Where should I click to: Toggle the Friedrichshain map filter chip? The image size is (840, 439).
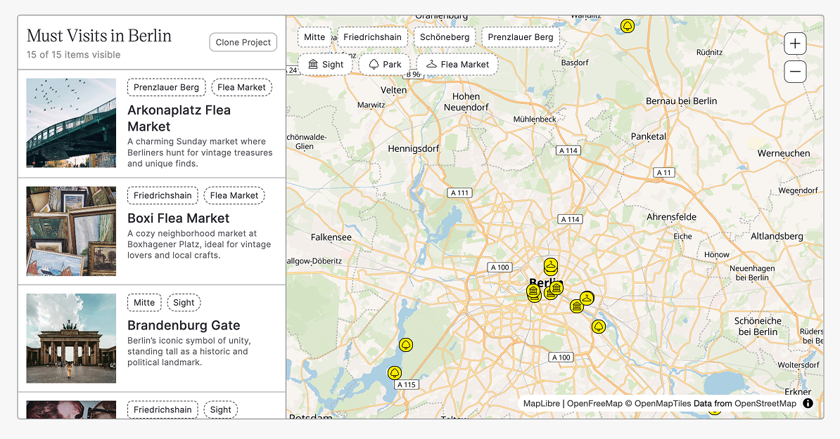coord(372,37)
